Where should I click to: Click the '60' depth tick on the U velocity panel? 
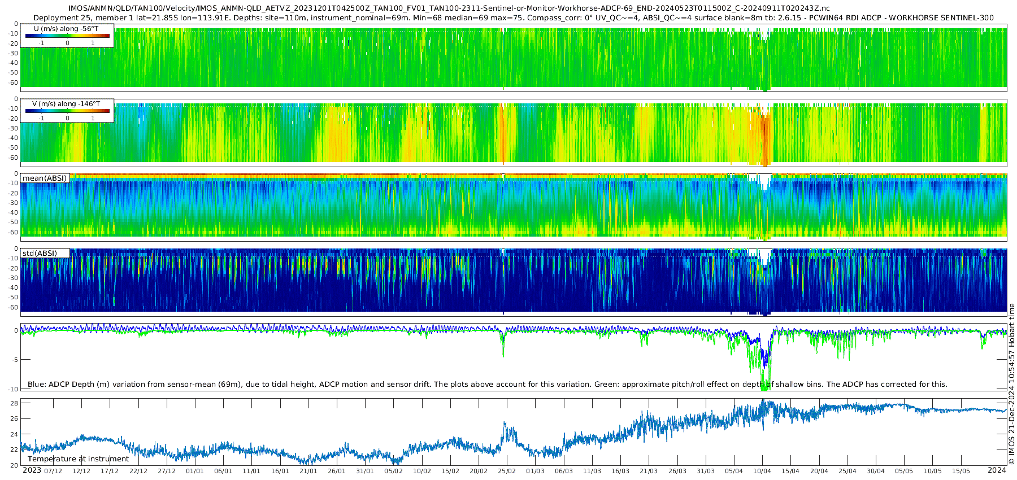pyautogui.click(x=14, y=83)
